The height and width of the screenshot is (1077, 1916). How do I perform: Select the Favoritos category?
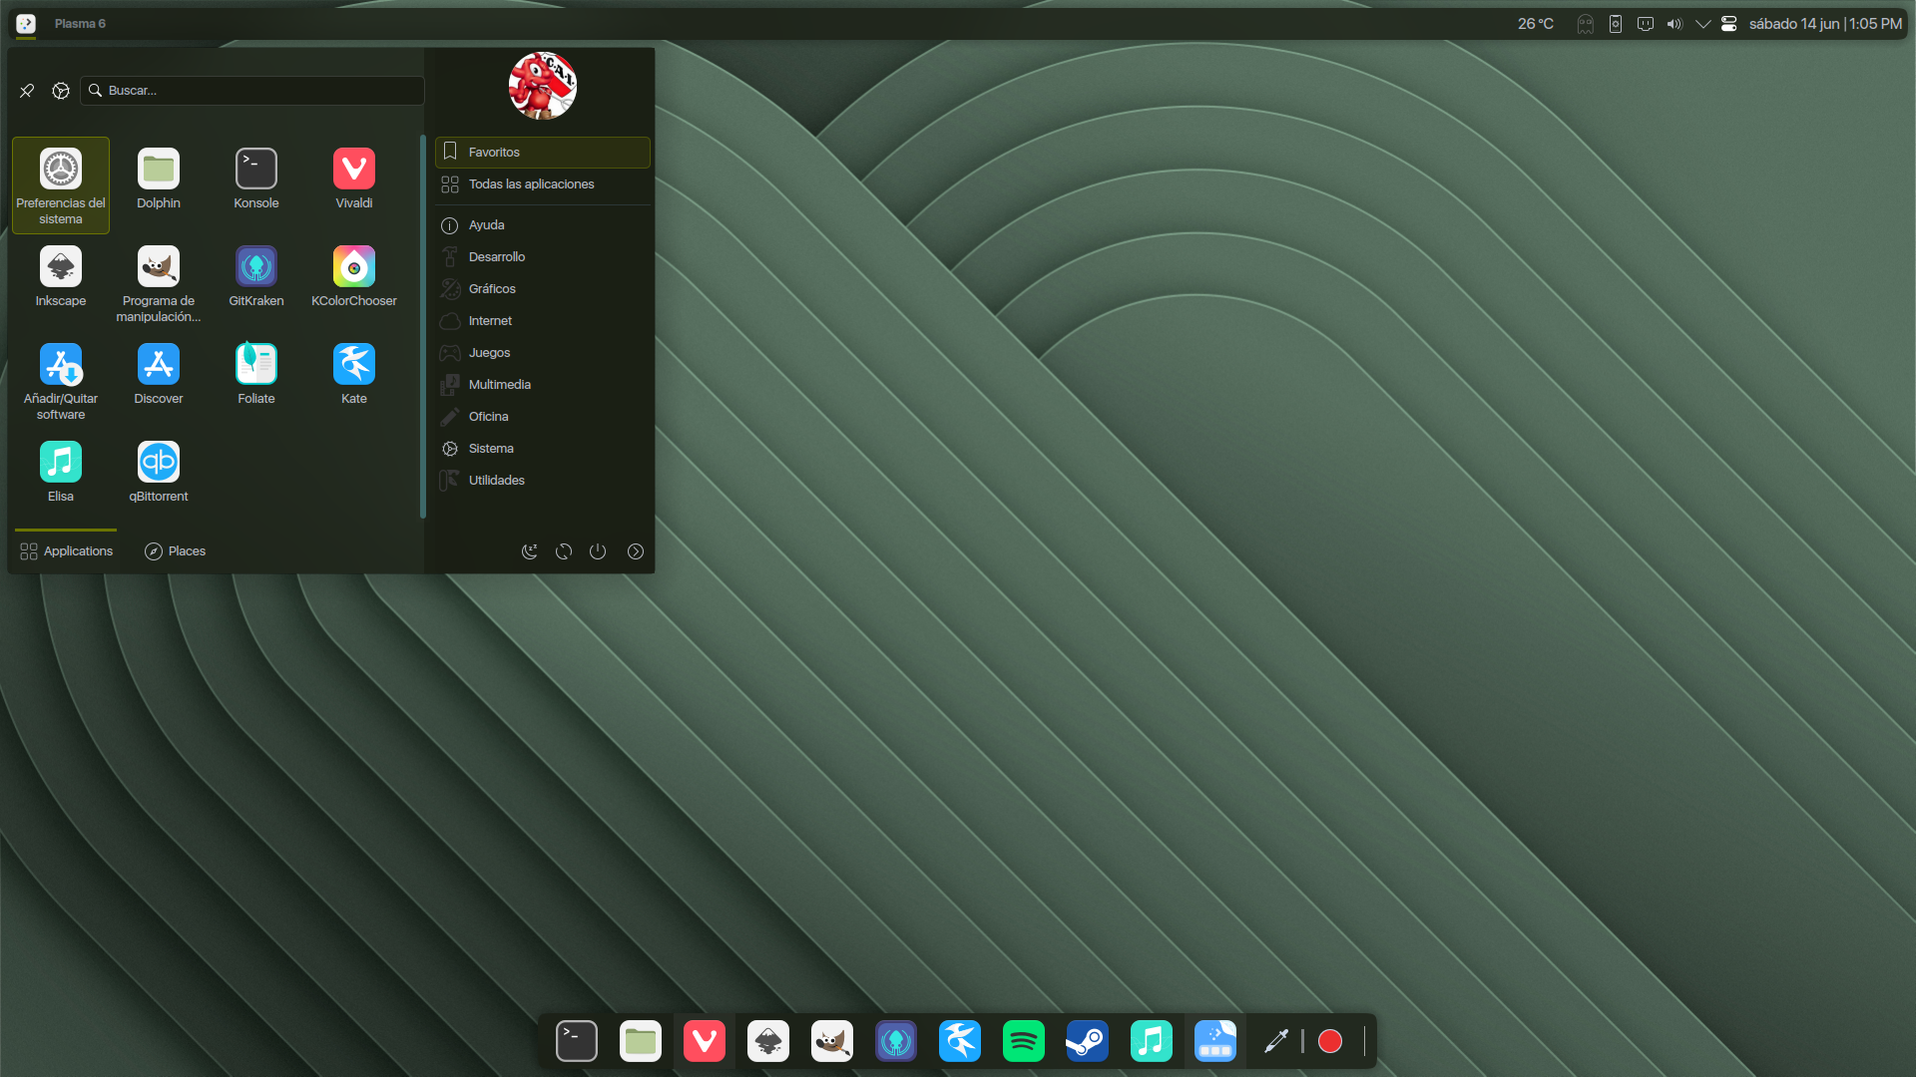[x=543, y=153]
